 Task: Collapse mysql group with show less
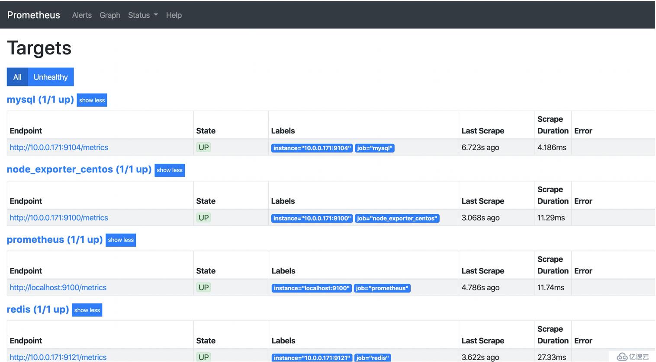92,100
